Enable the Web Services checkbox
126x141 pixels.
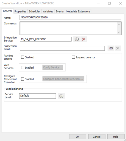(x=23, y=67)
